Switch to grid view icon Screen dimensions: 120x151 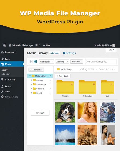pos(35,61)
